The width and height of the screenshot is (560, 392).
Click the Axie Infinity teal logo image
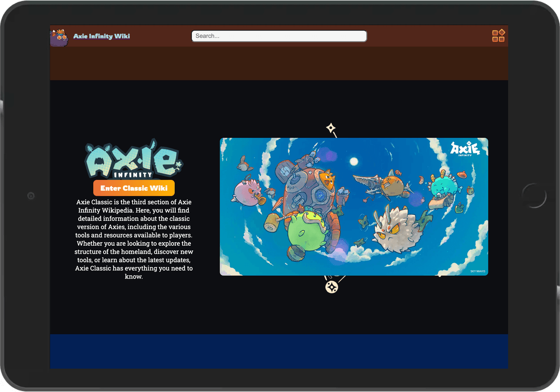click(134, 159)
